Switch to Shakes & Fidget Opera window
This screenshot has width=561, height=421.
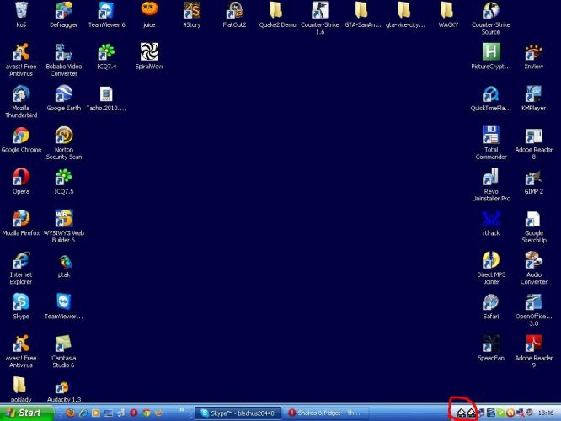(326, 413)
